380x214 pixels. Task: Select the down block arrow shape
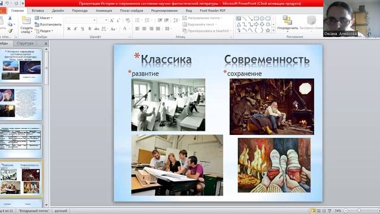coord(262,24)
